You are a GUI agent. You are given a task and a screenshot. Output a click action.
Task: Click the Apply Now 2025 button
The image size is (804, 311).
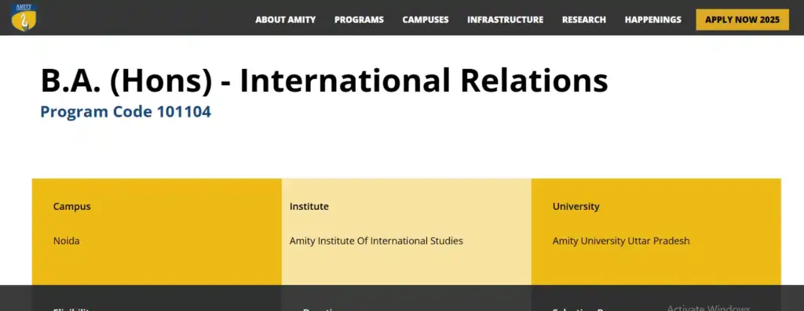[742, 20]
